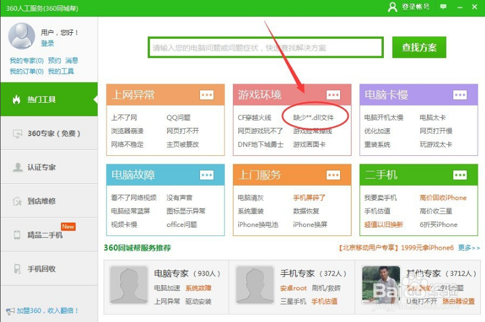485x322 pixels.
Task: Click the 查找方案 search button
Action: coord(419,48)
